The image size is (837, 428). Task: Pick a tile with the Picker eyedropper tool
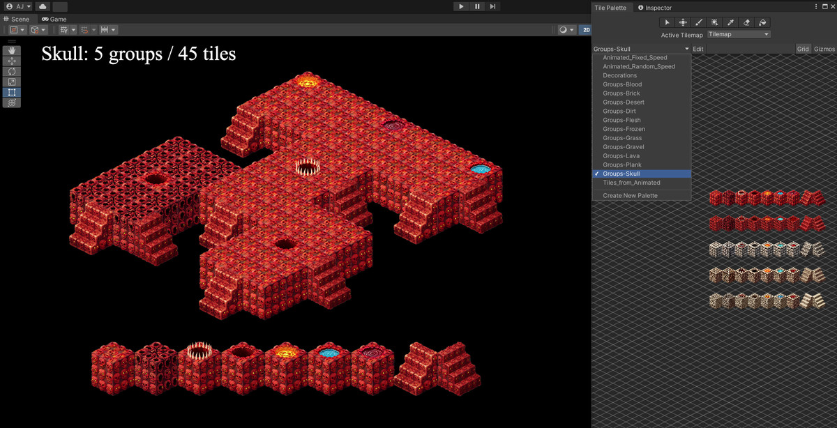(x=731, y=22)
